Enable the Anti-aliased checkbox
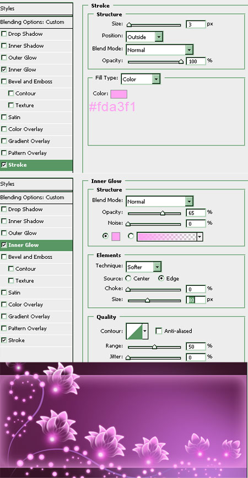The image size is (248, 478). tap(159, 331)
